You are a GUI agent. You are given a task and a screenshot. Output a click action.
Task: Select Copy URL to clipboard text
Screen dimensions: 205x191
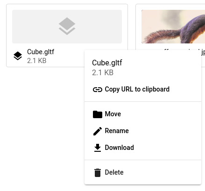point(137,89)
